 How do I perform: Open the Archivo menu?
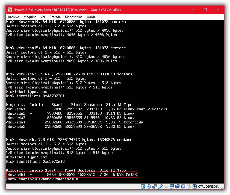click(13, 17)
